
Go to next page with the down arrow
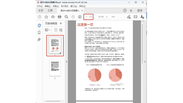(80, 17)
